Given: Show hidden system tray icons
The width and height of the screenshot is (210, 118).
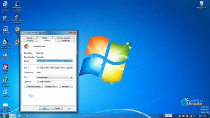Looking at the screenshot, I should (176, 116).
